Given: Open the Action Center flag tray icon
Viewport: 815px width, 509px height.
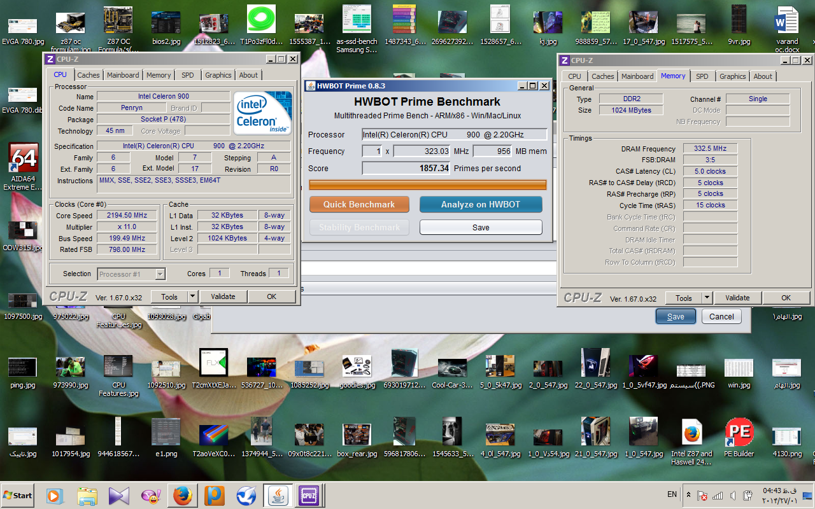Looking at the screenshot, I should [702, 495].
